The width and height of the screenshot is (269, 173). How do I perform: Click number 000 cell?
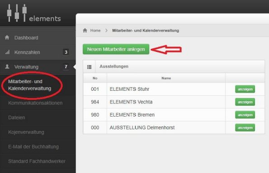tap(95, 128)
